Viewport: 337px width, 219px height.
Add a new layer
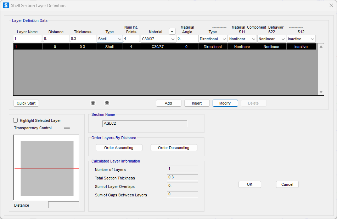point(168,103)
